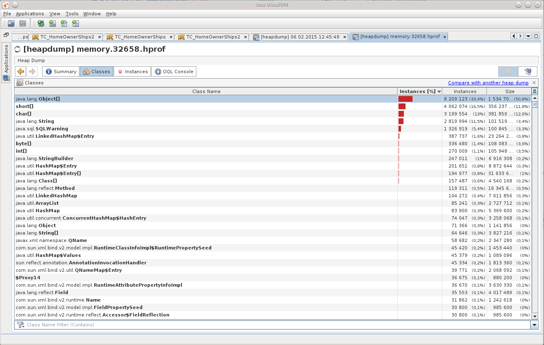
Task: Open the Tools menu
Action: pyautogui.click(x=72, y=14)
